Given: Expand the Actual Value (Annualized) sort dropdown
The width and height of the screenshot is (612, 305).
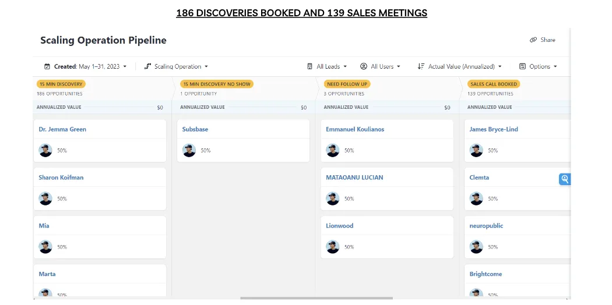Looking at the screenshot, I should click(x=465, y=66).
